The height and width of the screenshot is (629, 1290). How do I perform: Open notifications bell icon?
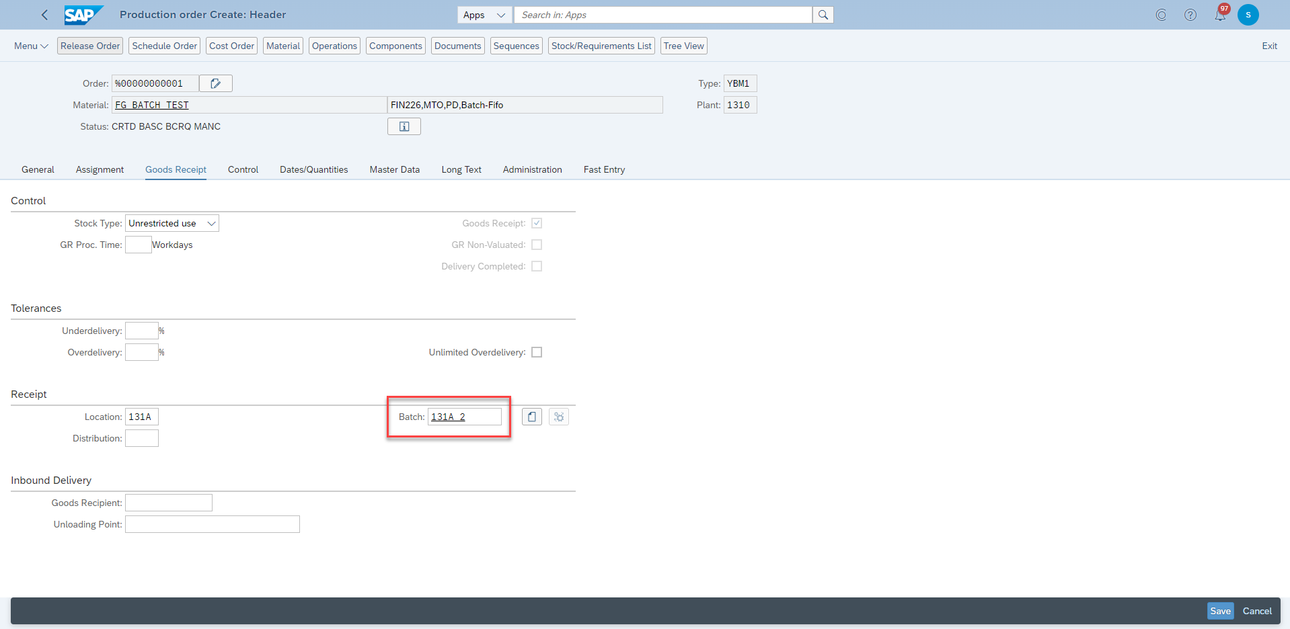click(1220, 15)
